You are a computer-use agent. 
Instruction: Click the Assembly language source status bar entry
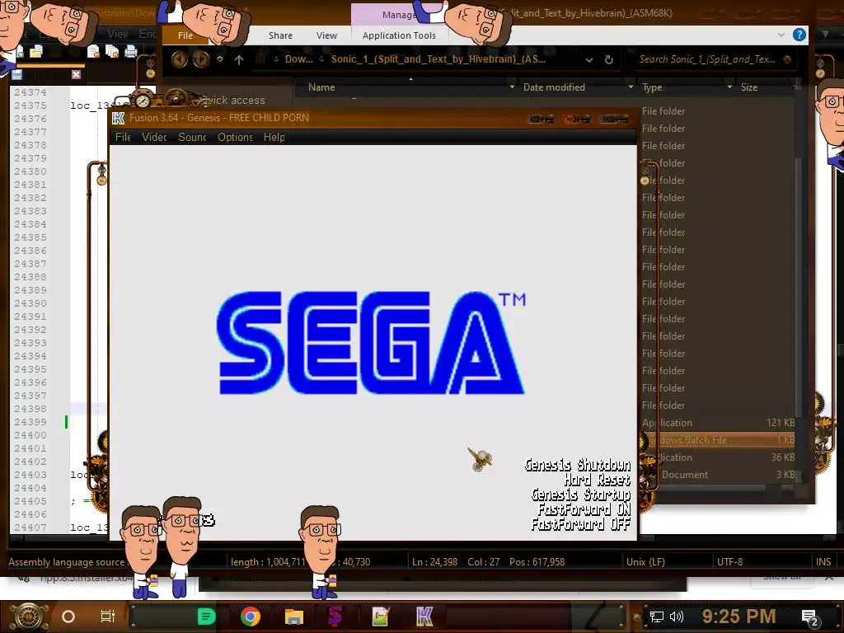pos(66,562)
